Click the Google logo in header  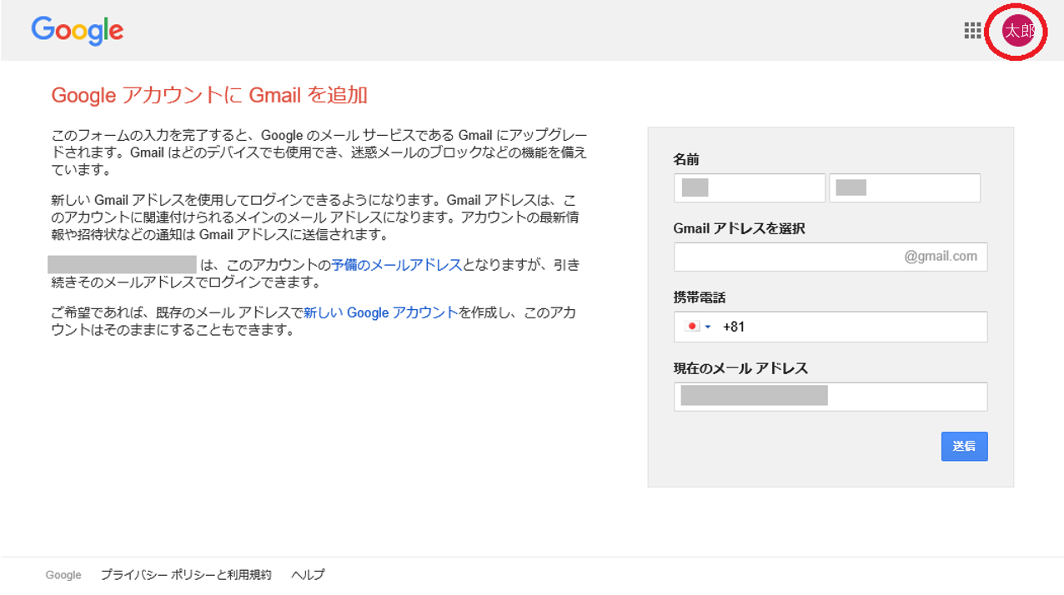(x=78, y=32)
